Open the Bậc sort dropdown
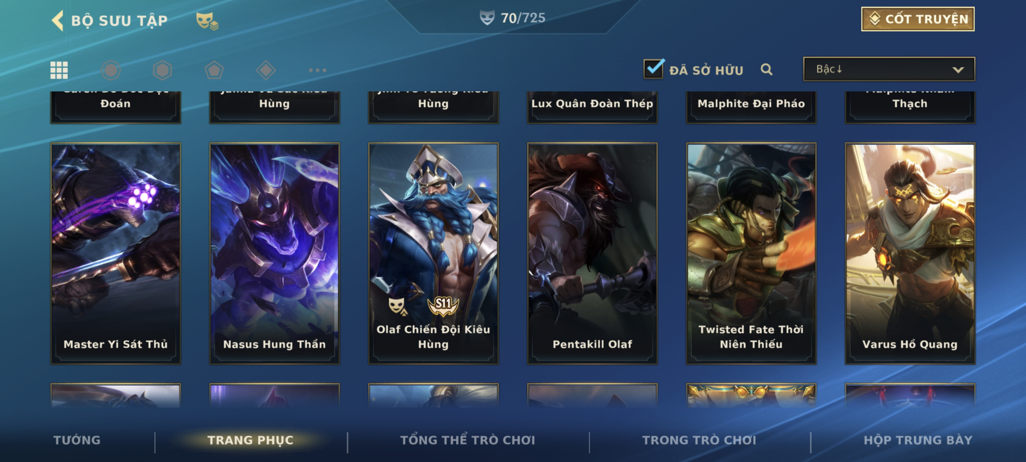 [x=889, y=69]
